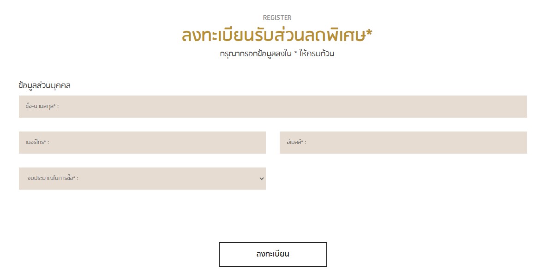Click the asterisk ending the gold heading

click(369, 33)
